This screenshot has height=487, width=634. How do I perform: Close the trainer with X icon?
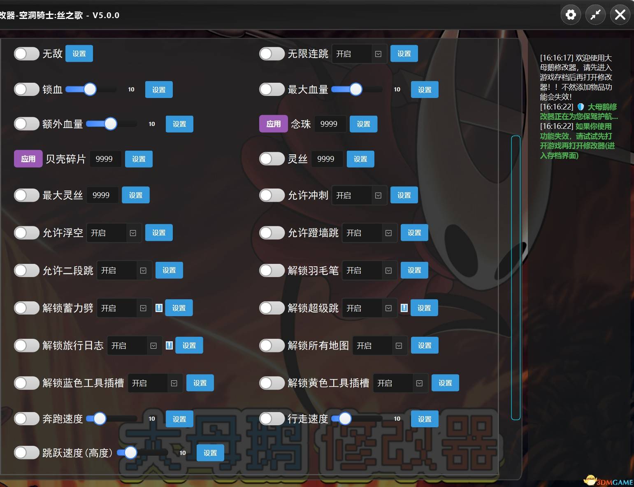[x=620, y=15]
